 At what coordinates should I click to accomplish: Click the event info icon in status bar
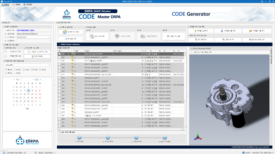tap(243, 153)
